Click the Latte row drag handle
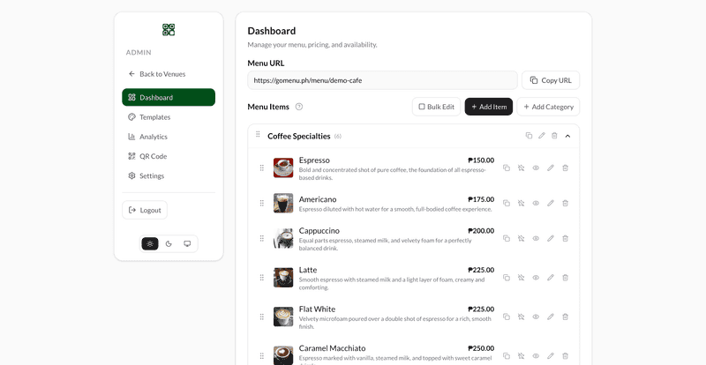This screenshot has height=365, width=706. click(x=261, y=278)
